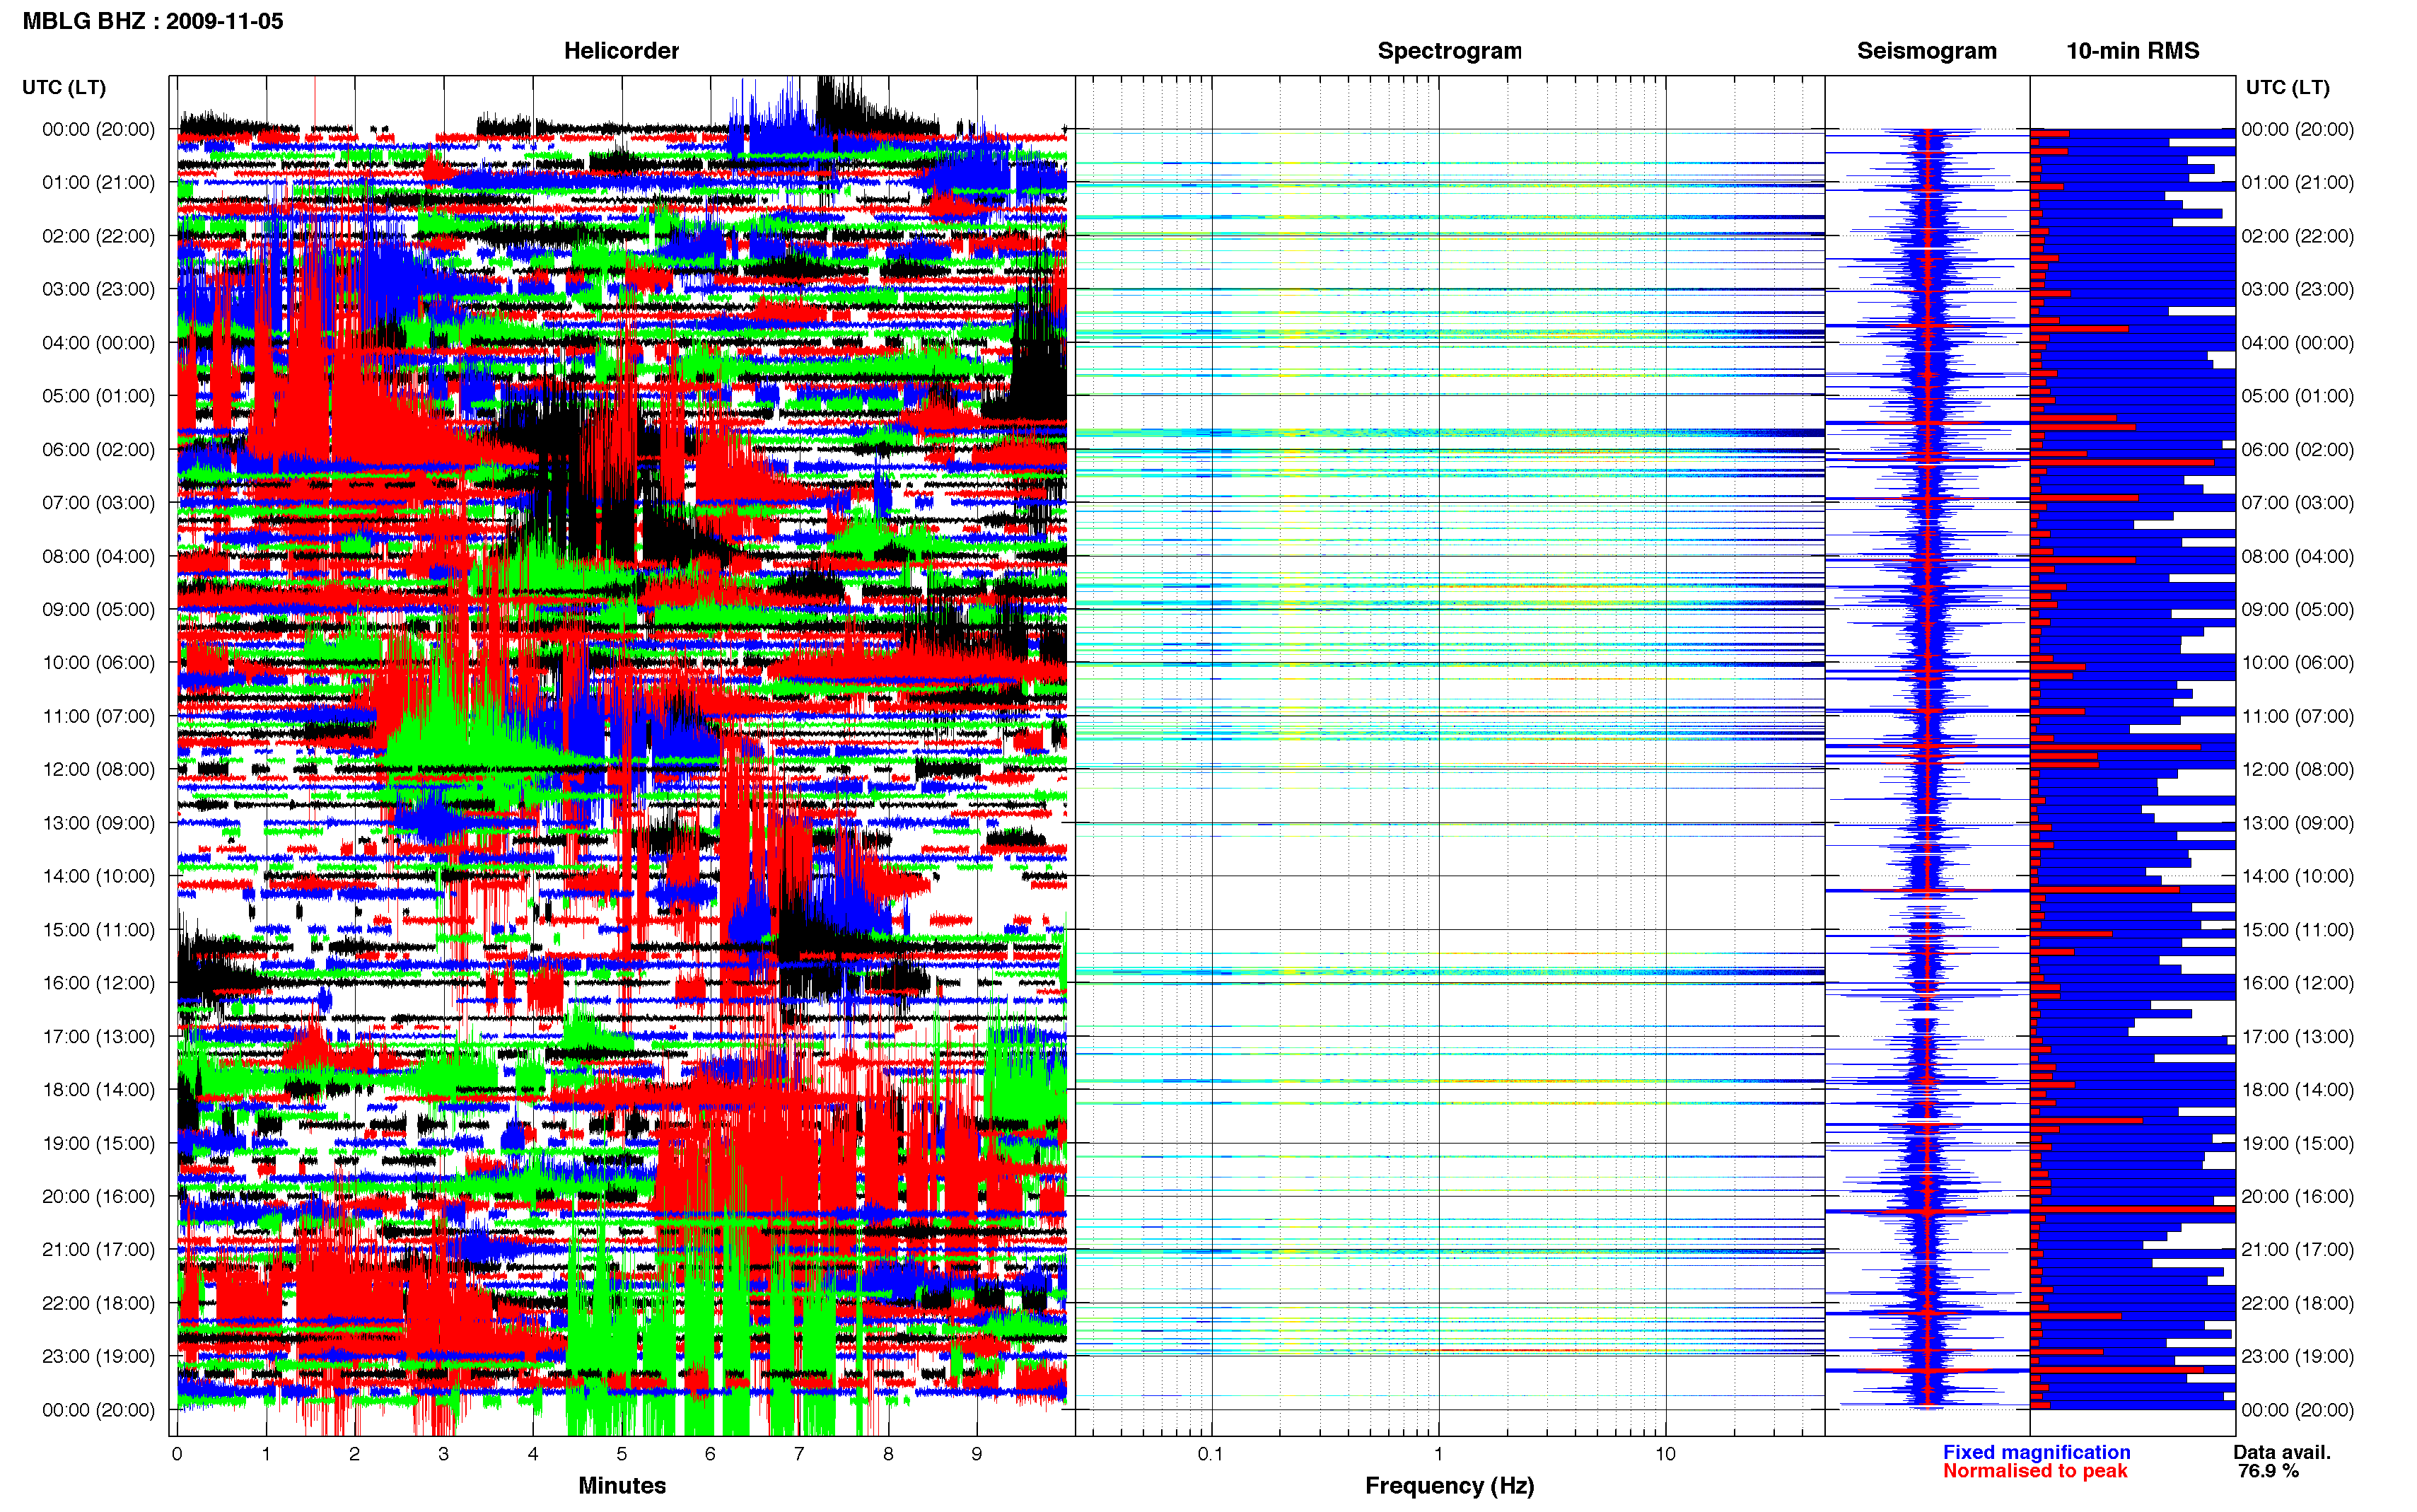Click the tall red RMS bar near 20:00
The height and width of the screenshot is (1512, 2417).
[2133, 1209]
